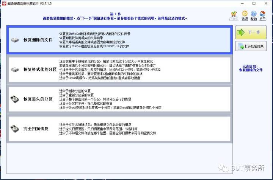Minimize the data recovery window
Image resolution: width=273 pixels, height=180 pixels.
click(x=242, y=3)
